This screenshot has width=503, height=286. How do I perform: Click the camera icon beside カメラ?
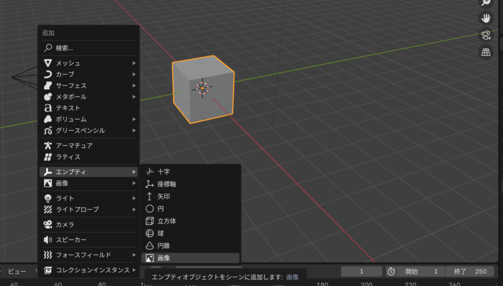(x=48, y=224)
